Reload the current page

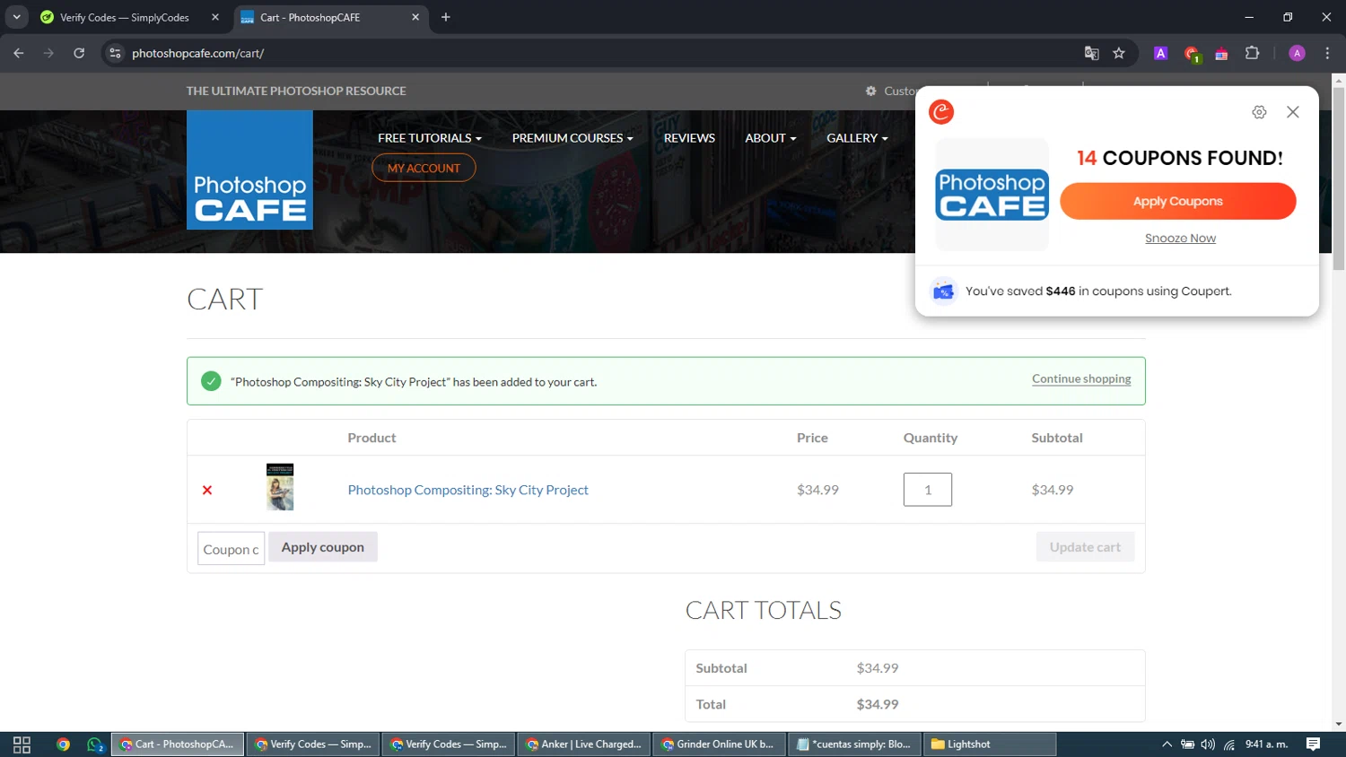click(79, 53)
